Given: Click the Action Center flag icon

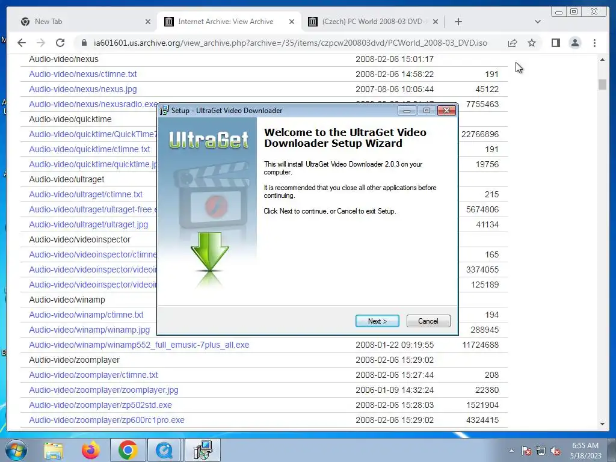Looking at the screenshot, I should coord(526,451).
